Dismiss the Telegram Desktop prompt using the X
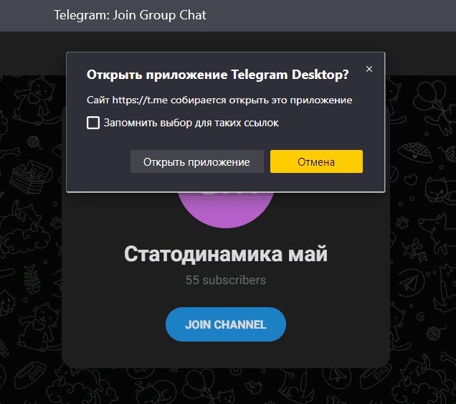456x404 pixels. click(x=369, y=69)
